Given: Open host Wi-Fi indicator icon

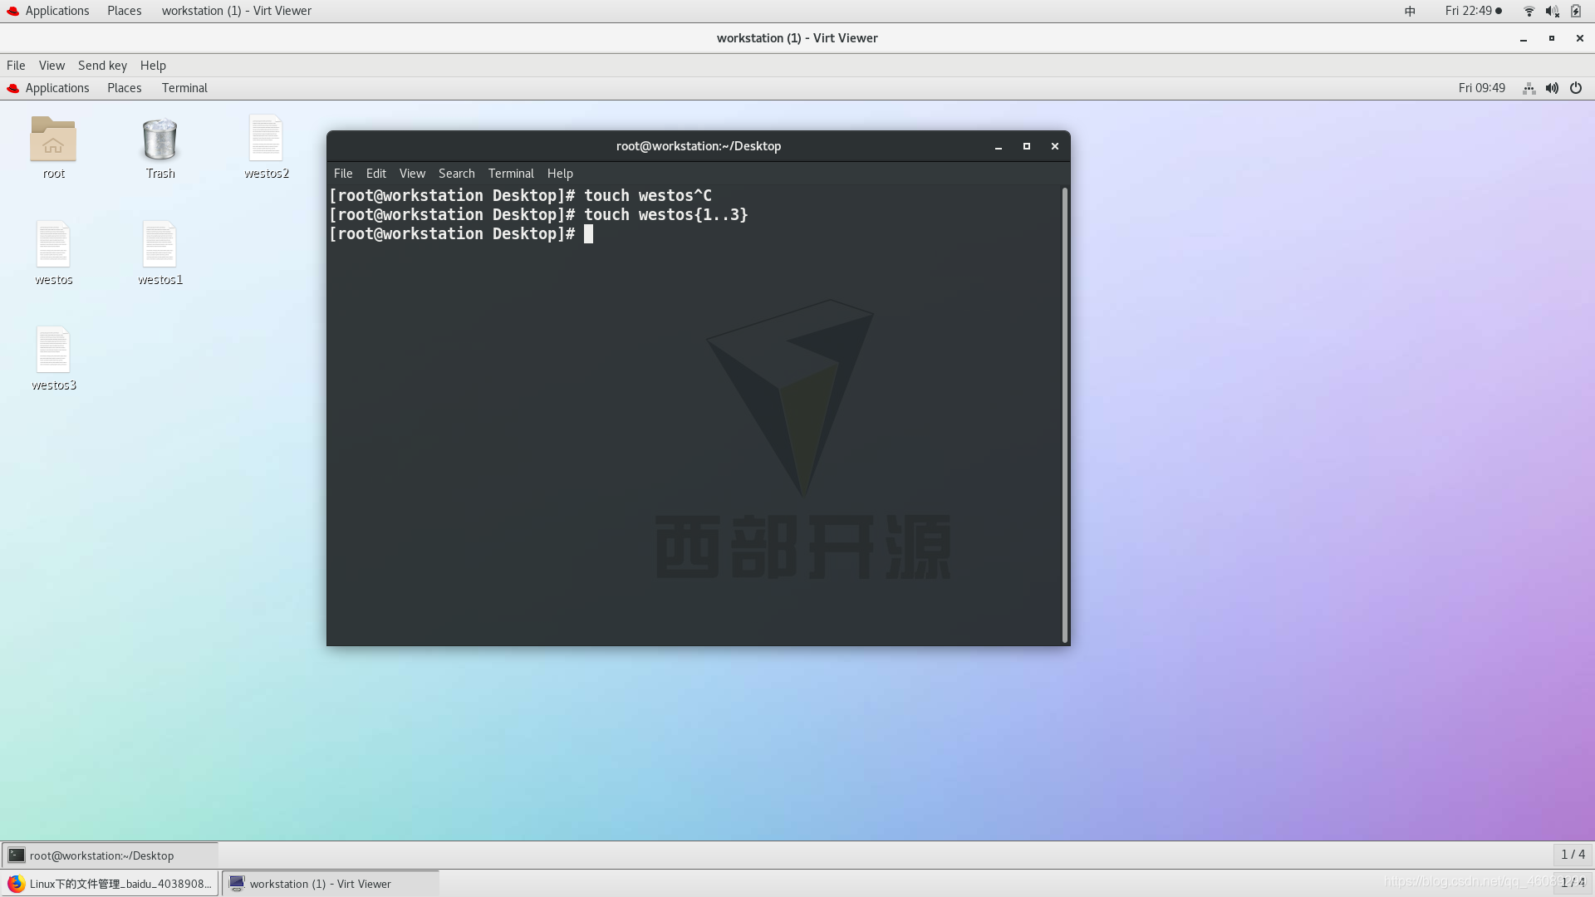Looking at the screenshot, I should 1529,11.
